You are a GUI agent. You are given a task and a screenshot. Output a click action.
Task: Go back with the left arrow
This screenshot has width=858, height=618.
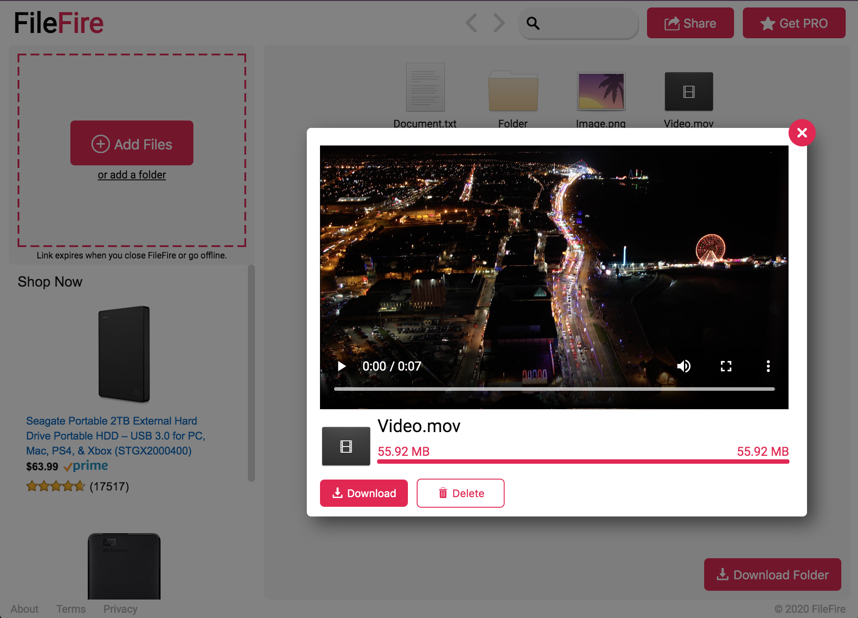(x=472, y=23)
